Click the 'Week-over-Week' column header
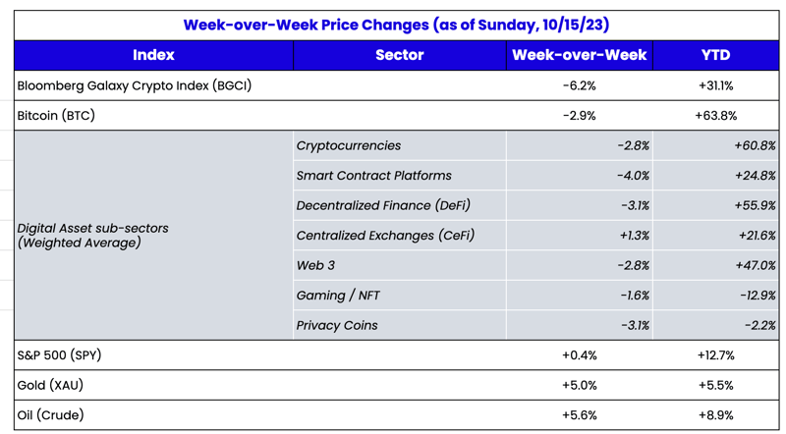Screen dimensions: 786x434 point(579,55)
